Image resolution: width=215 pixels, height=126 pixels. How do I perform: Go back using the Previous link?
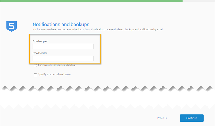162,118
